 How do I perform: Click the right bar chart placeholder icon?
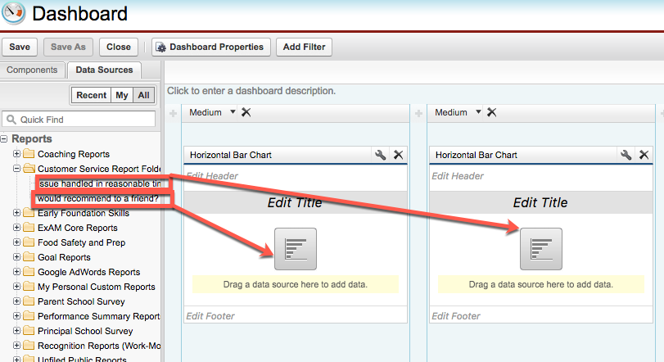click(x=541, y=249)
